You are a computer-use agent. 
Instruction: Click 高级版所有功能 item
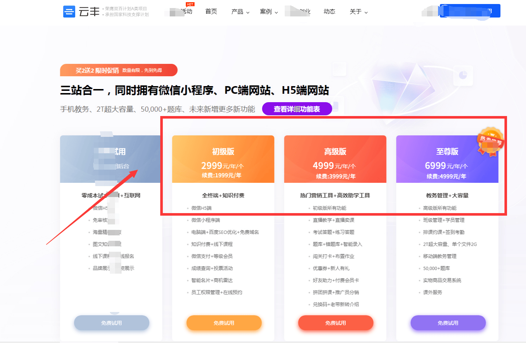(439, 208)
